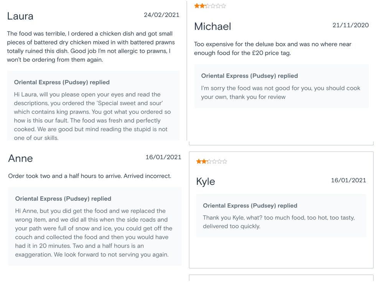Select the reviewer name Anne
376x282 pixels.
click(21, 158)
